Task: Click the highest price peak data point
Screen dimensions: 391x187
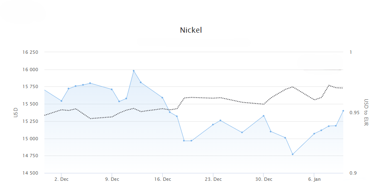Action: click(134, 71)
